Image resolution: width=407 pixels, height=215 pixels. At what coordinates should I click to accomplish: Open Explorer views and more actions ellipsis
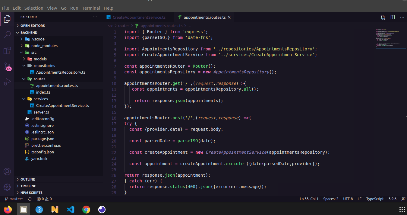click(95, 17)
